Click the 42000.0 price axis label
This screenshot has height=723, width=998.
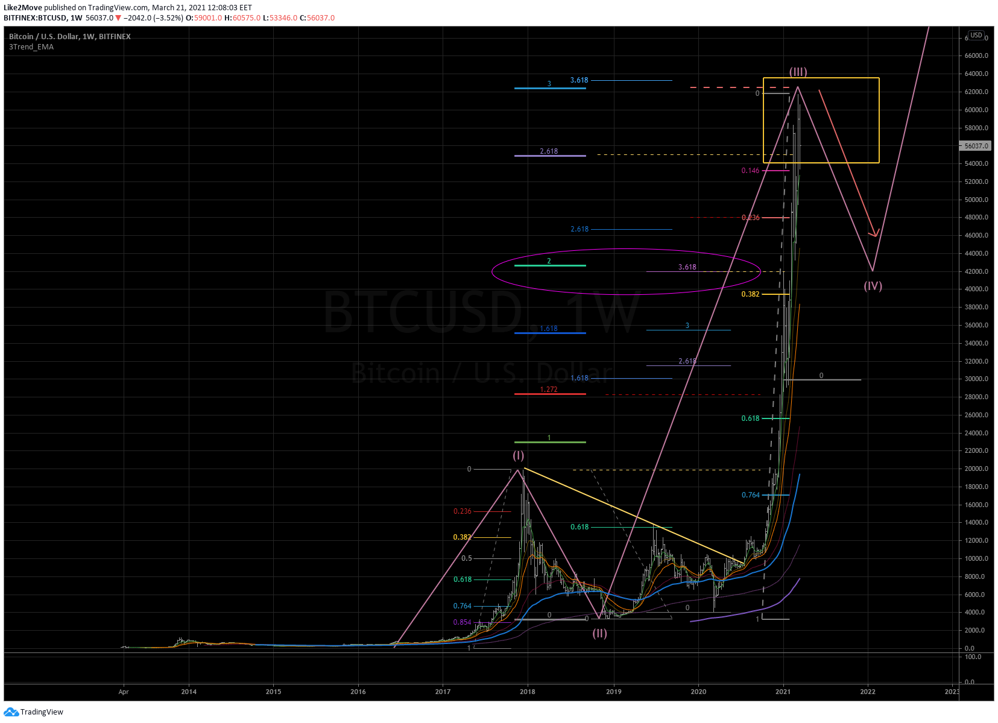[x=976, y=271]
